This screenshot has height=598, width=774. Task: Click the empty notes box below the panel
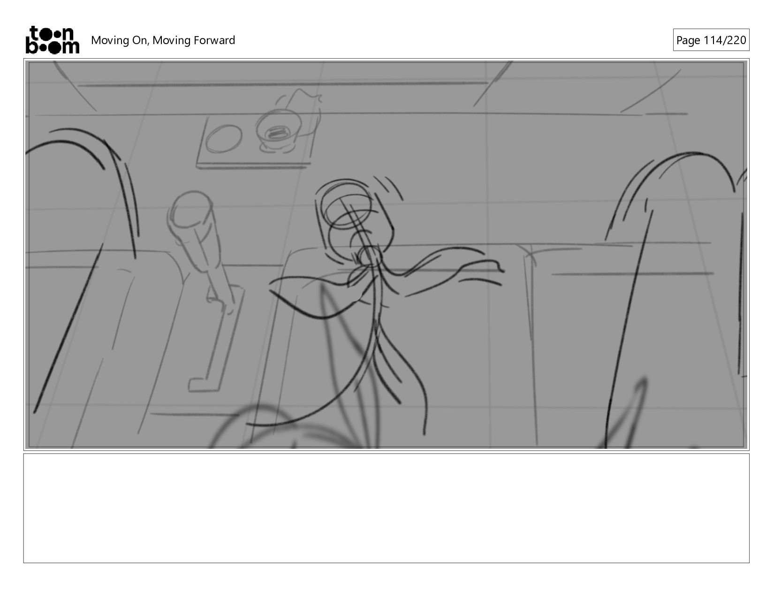click(x=387, y=508)
